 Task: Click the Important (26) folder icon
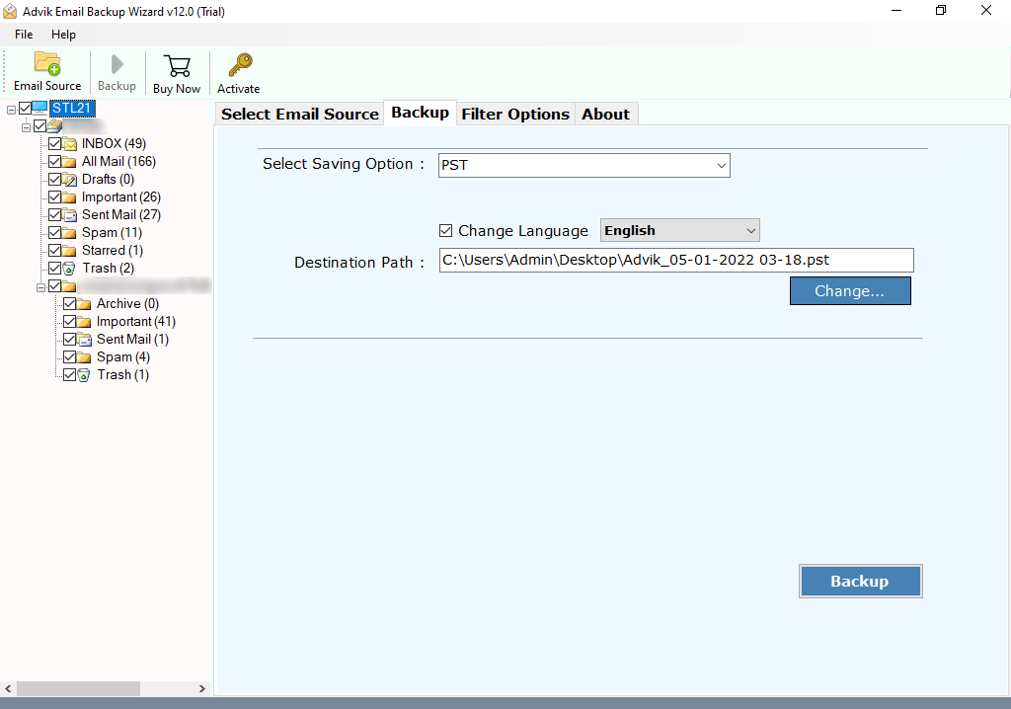pos(69,197)
